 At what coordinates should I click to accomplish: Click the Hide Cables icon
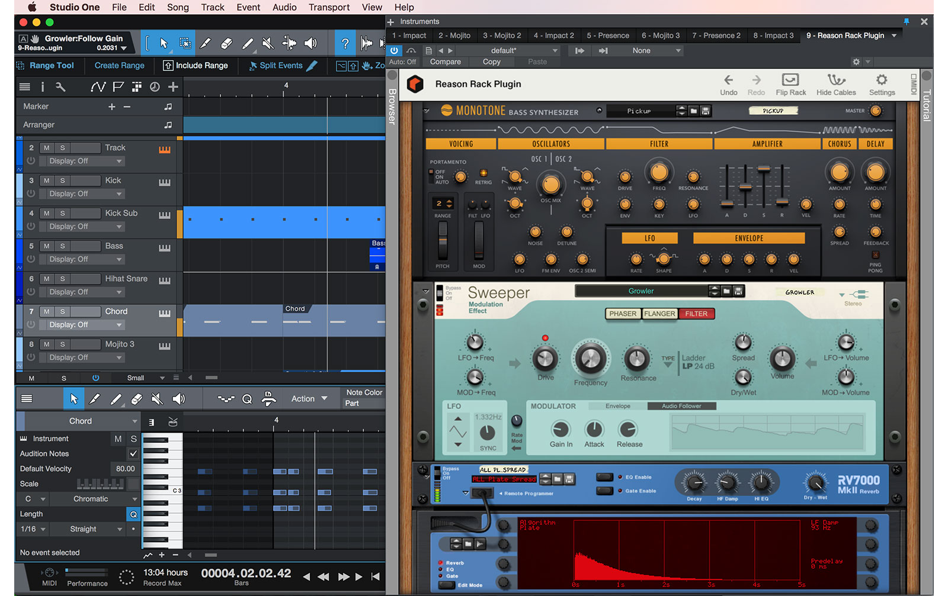click(836, 85)
